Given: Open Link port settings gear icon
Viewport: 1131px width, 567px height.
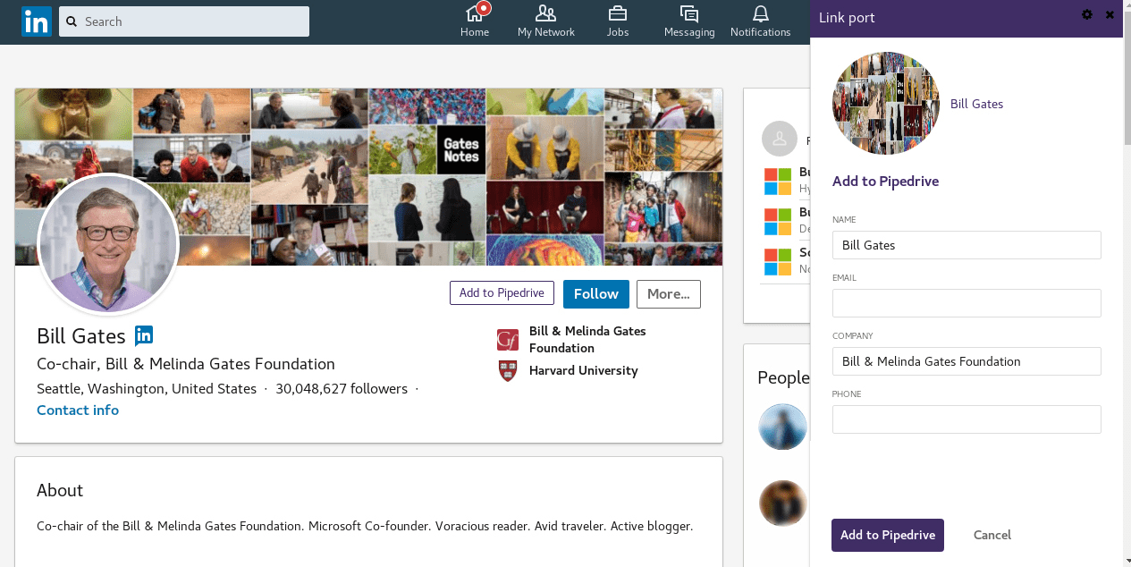Looking at the screenshot, I should coord(1087,14).
